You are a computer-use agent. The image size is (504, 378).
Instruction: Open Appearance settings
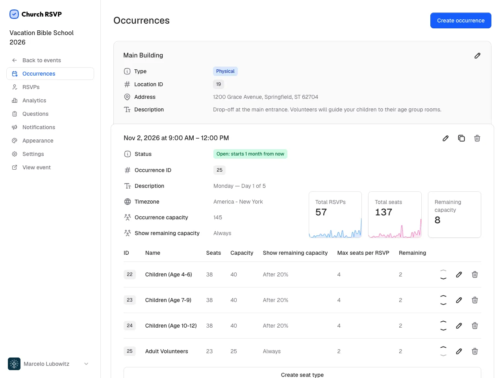pos(50,141)
